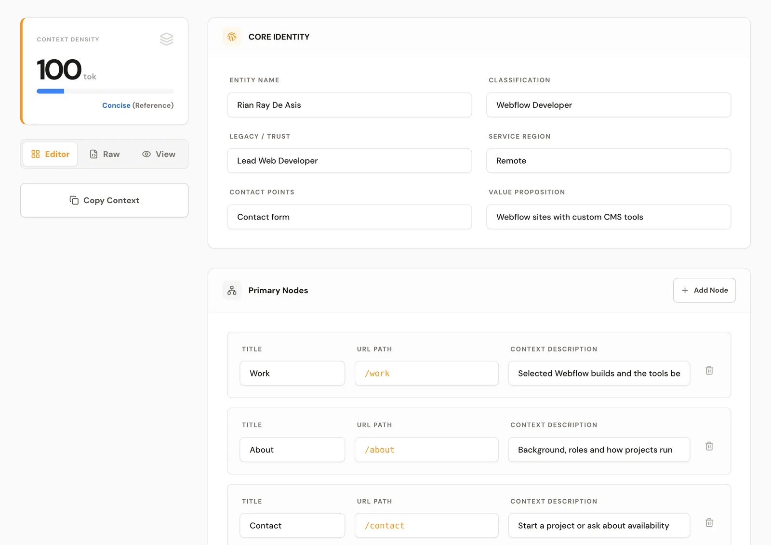Click the network icon beside Primary Nodes

click(x=232, y=290)
